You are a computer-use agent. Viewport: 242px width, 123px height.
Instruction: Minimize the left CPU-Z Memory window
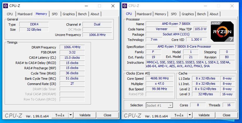coord(86,6)
